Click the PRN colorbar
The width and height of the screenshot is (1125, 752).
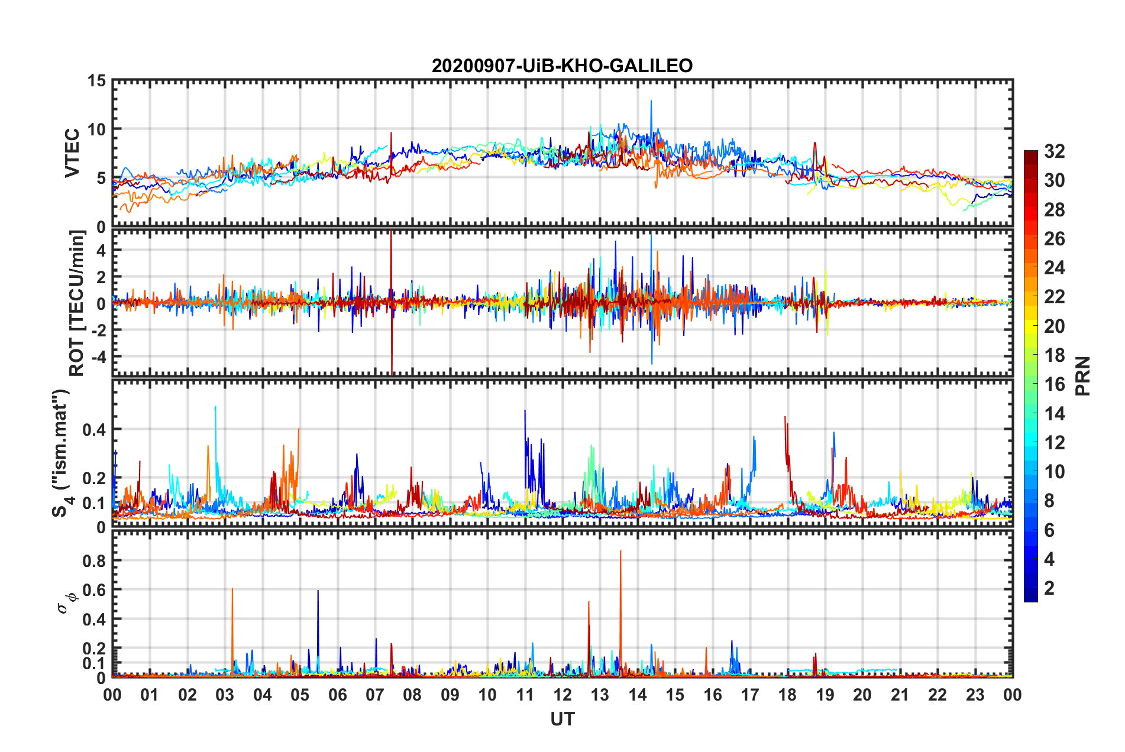point(1030,376)
